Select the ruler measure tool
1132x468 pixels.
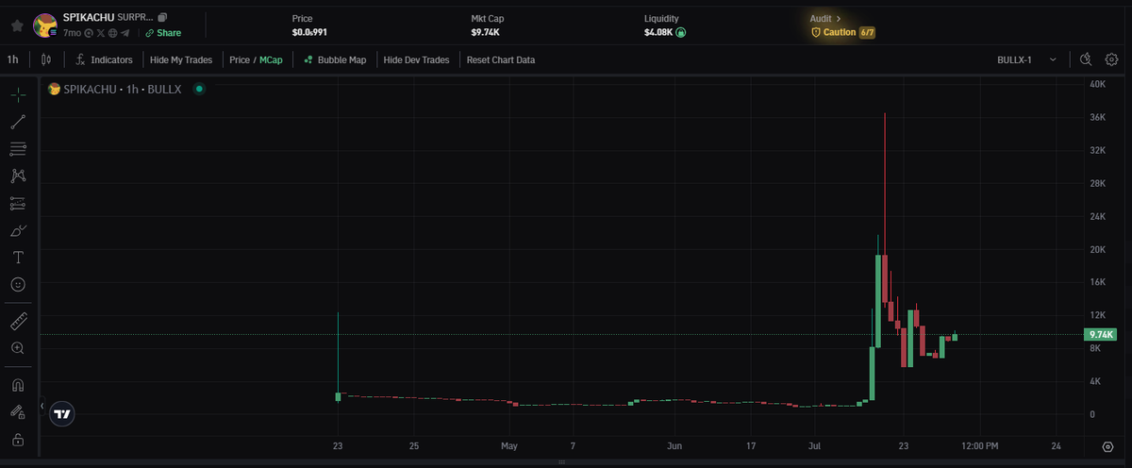click(18, 321)
